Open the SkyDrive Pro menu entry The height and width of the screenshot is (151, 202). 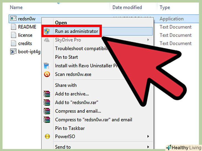click(68, 40)
